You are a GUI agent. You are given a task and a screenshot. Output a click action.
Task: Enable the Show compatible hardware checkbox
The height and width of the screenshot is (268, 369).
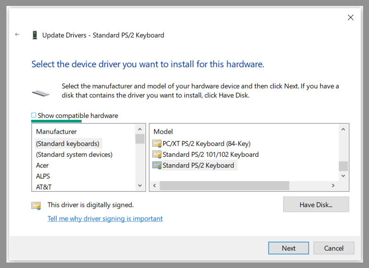(34, 115)
